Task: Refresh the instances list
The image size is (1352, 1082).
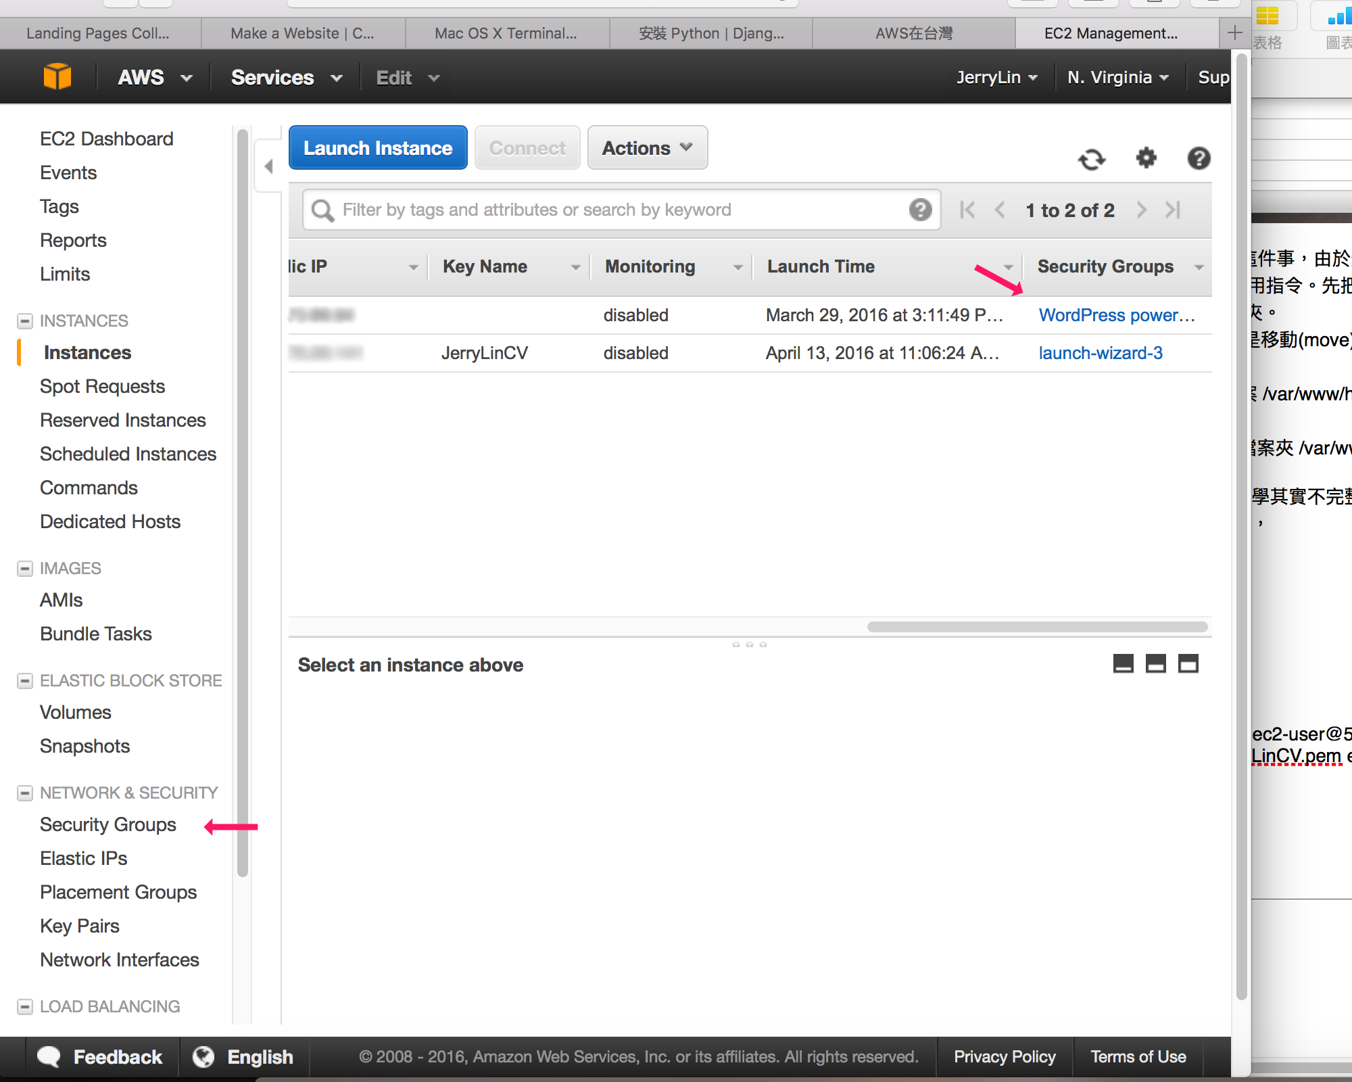Action: tap(1092, 159)
